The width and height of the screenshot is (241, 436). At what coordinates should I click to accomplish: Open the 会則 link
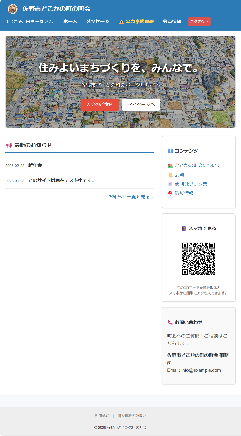pyautogui.click(x=180, y=175)
